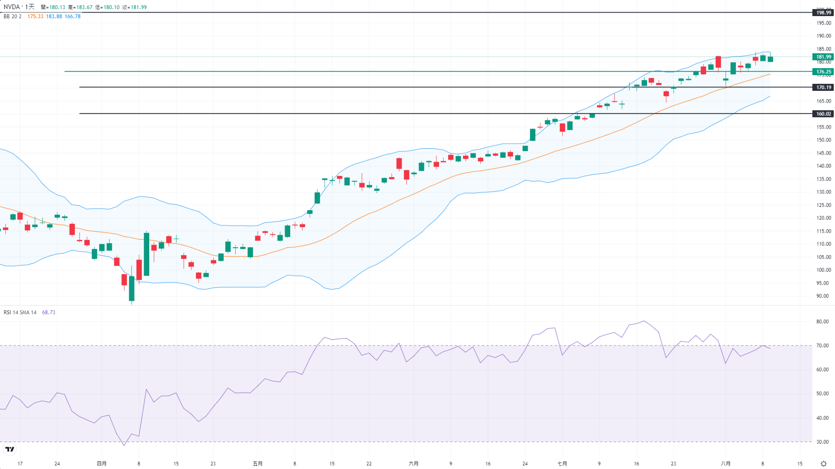This screenshot has height=469, width=835.
Task: Click the 198.99 price line label
Action: coord(823,13)
